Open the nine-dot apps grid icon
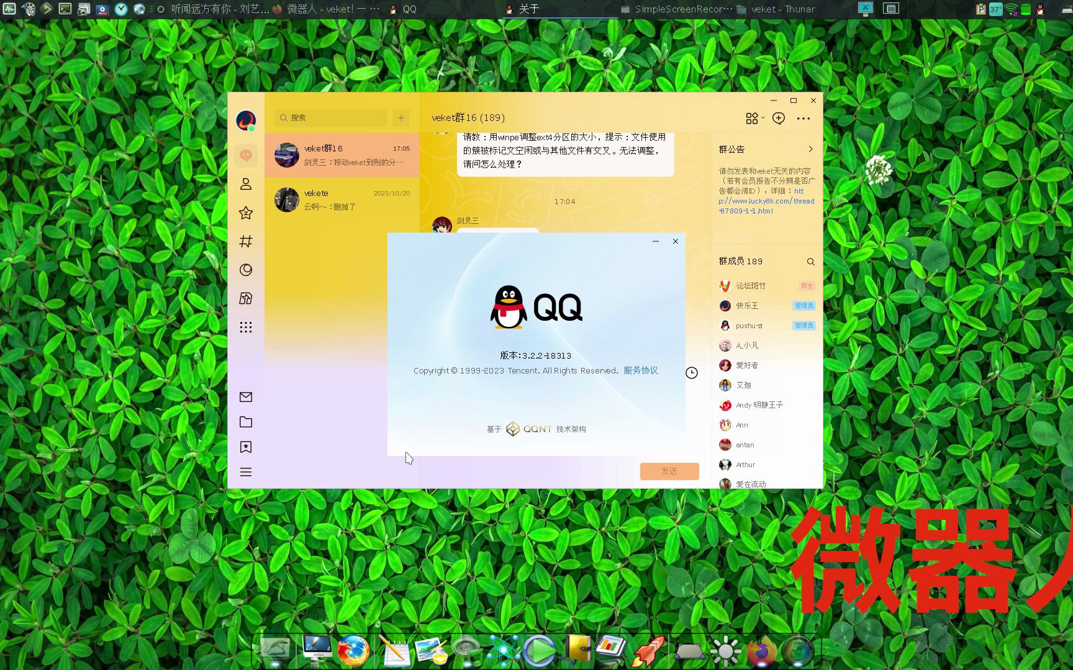This screenshot has height=670, width=1073. tap(246, 327)
